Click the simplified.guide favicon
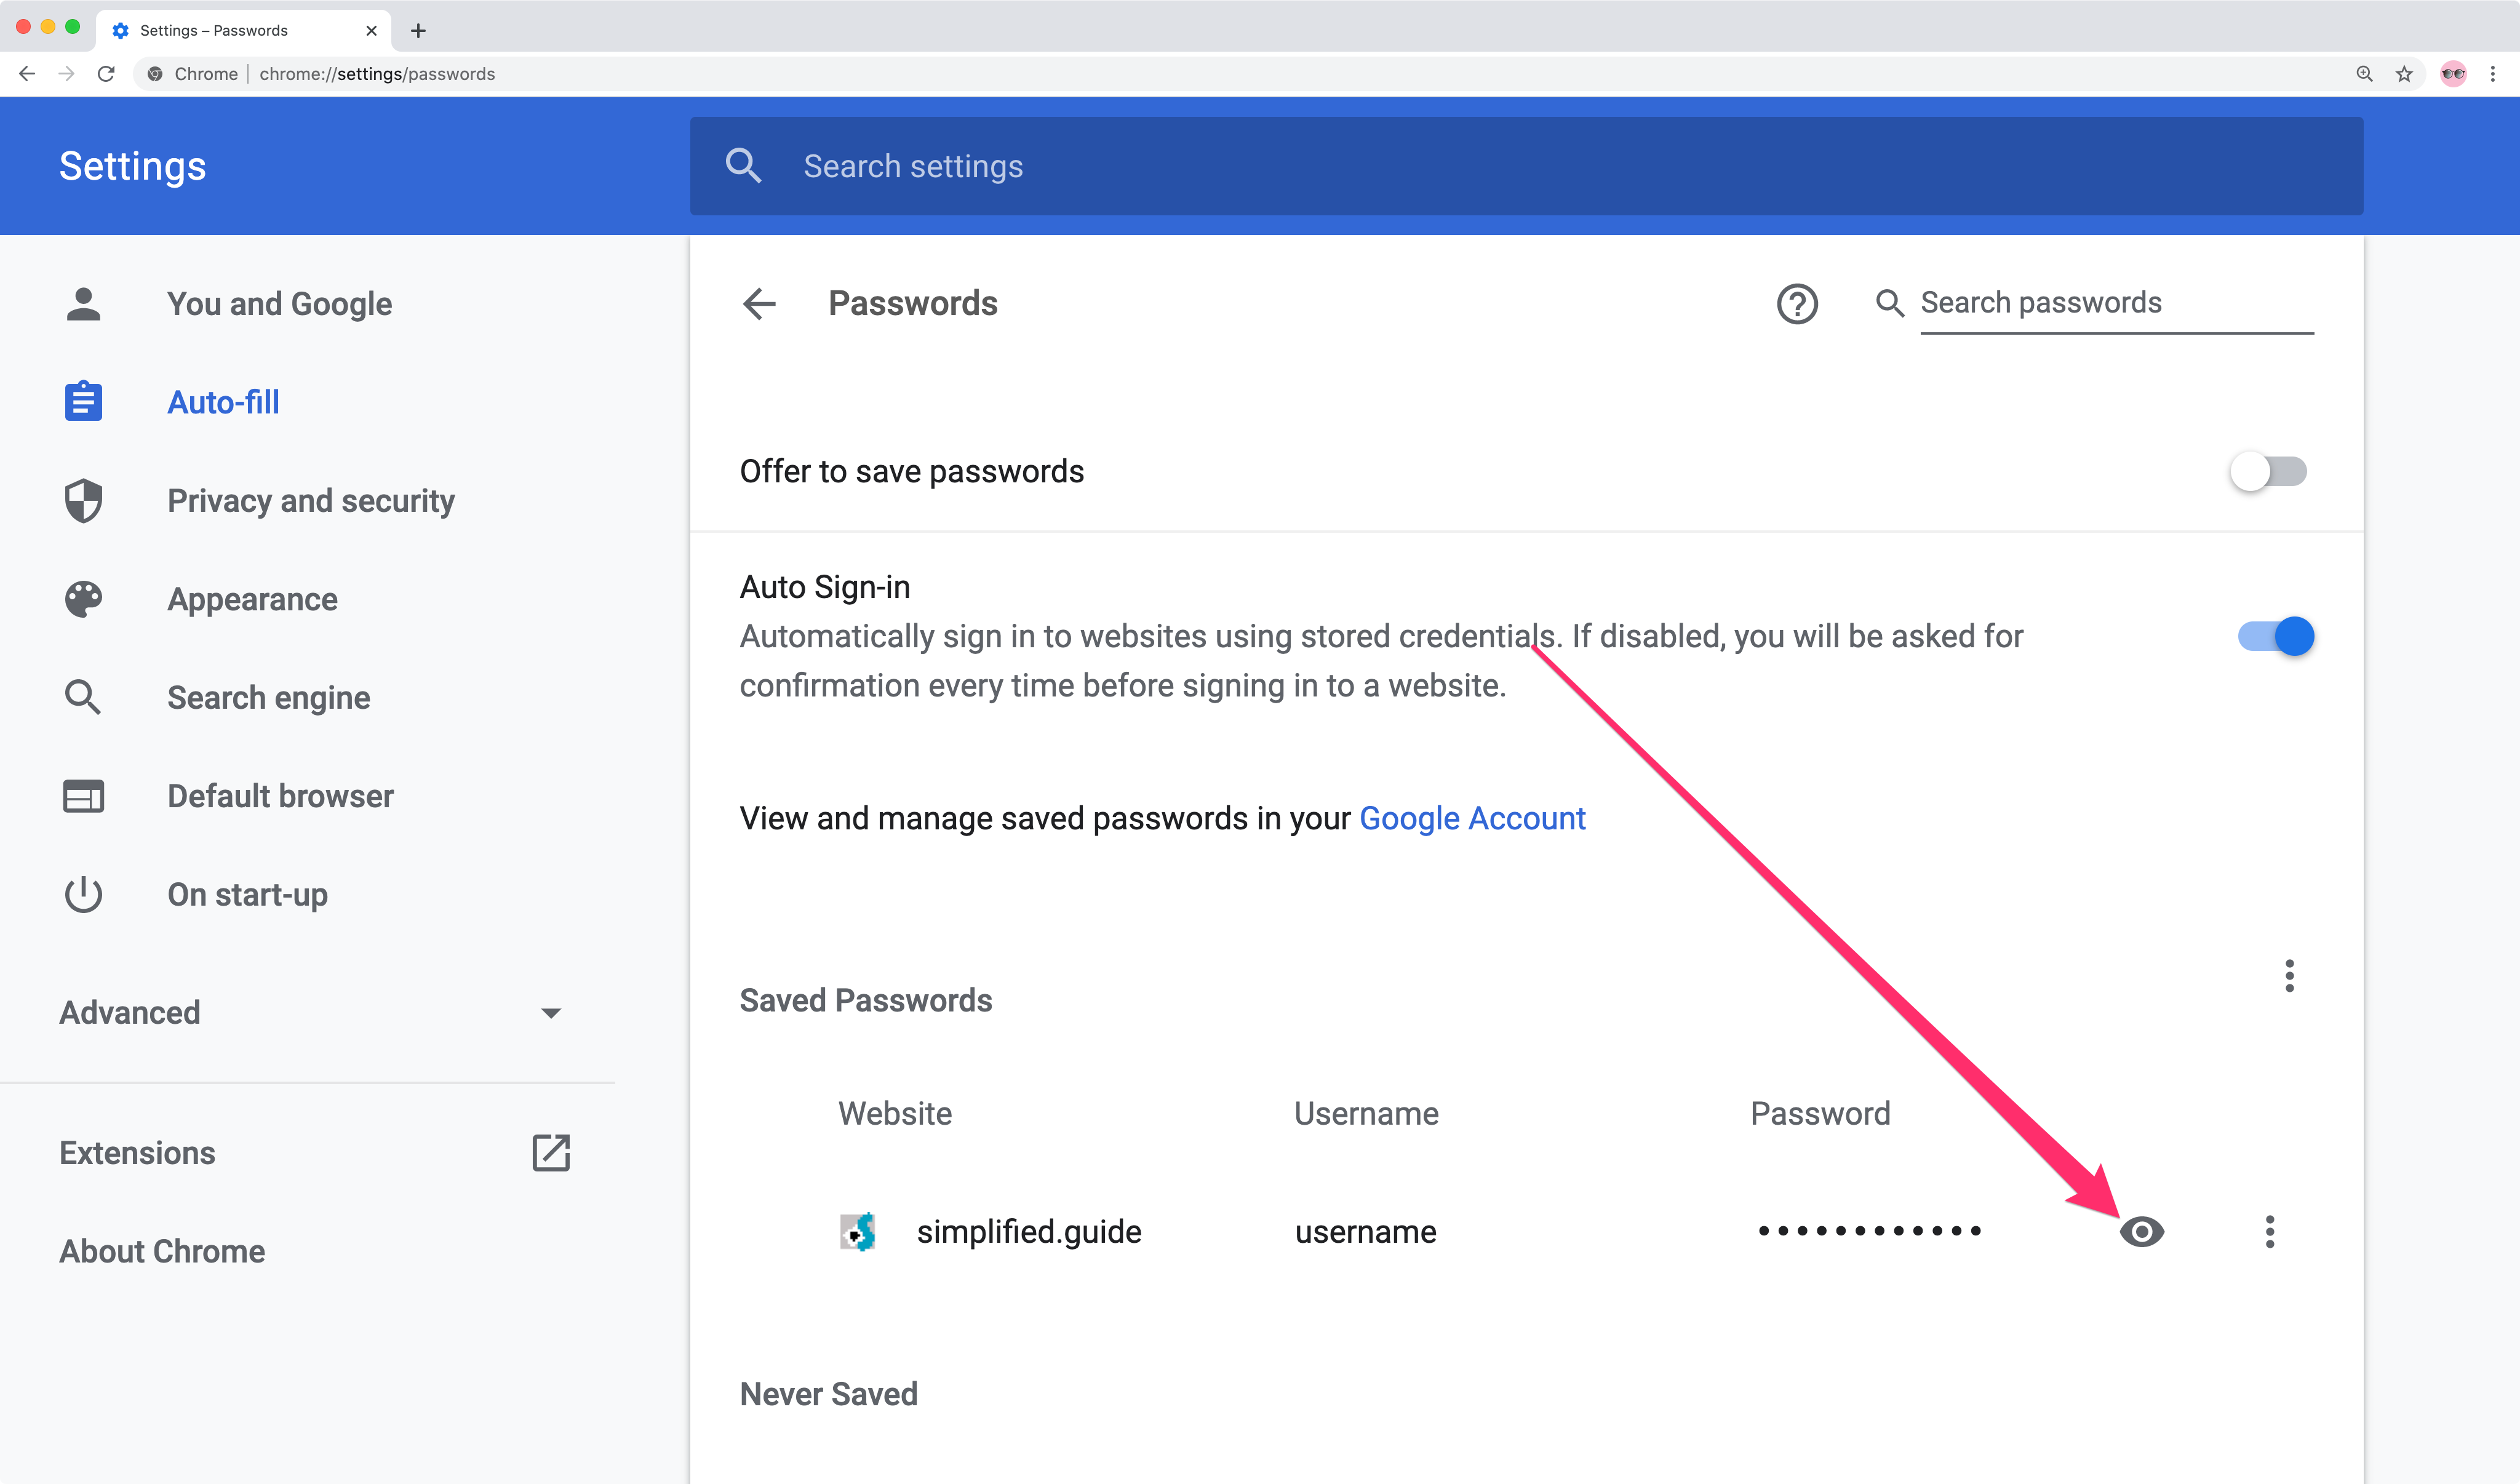The image size is (2520, 1484). click(857, 1232)
